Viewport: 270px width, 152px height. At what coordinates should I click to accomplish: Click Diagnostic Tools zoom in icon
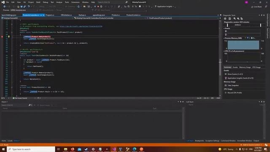coord(235,19)
